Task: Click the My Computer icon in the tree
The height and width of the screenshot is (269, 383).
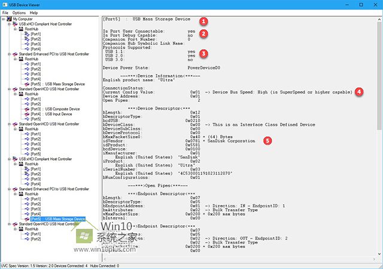Action: tap(10, 19)
